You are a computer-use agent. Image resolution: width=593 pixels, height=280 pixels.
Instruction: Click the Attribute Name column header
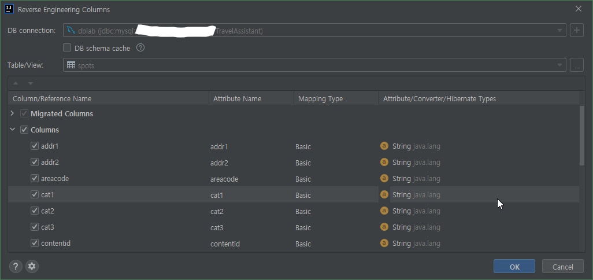(237, 99)
